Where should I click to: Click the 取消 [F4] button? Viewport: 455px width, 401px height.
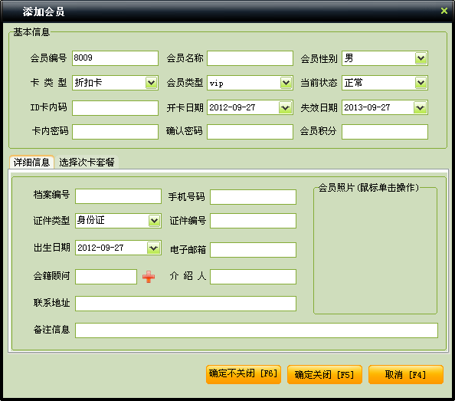point(406,375)
